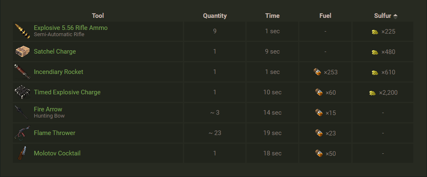
Task: Click the fuel icon in Molotov Cocktail row
Action: coord(319,153)
